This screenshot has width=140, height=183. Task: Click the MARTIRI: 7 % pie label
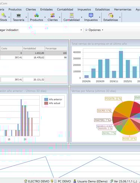pyautogui.click(x=102, y=120)
